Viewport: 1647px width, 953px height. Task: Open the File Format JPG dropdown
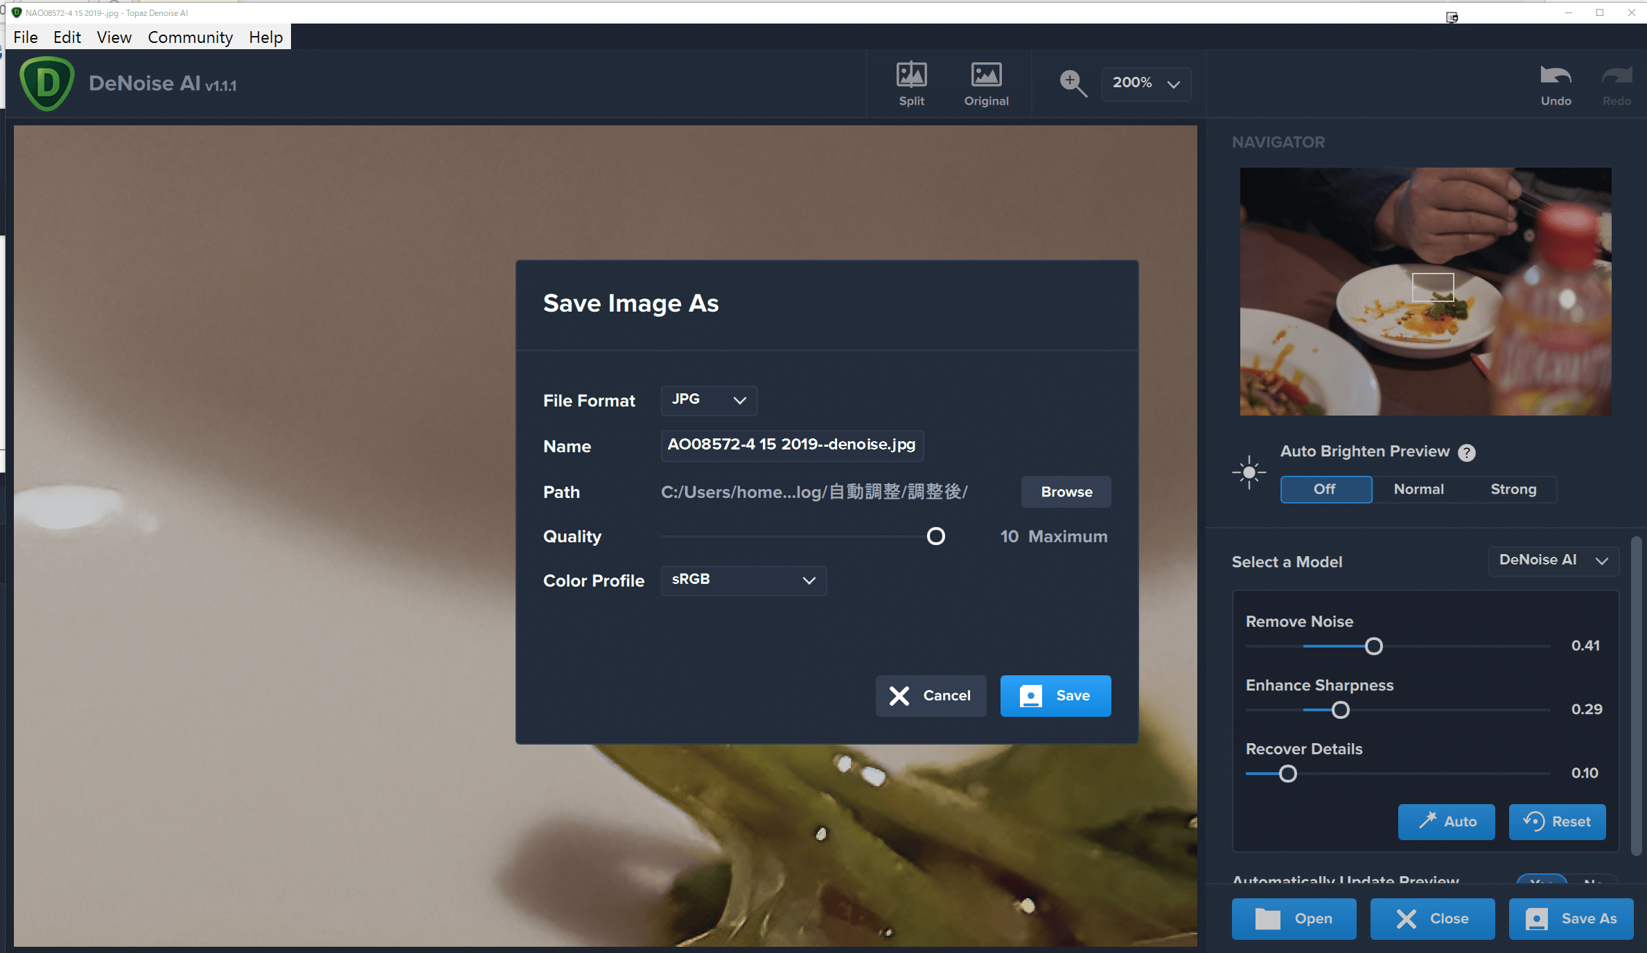pos(709,400)
